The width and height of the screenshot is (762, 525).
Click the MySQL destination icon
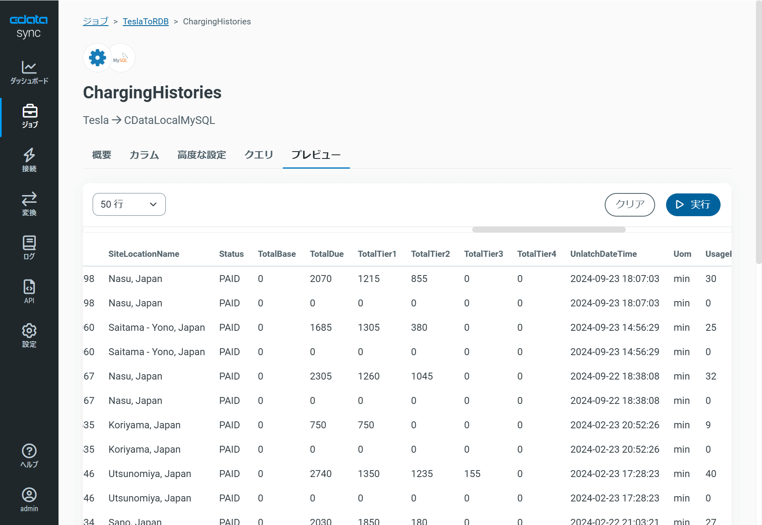pyautogui.click(x=121, y=58)
